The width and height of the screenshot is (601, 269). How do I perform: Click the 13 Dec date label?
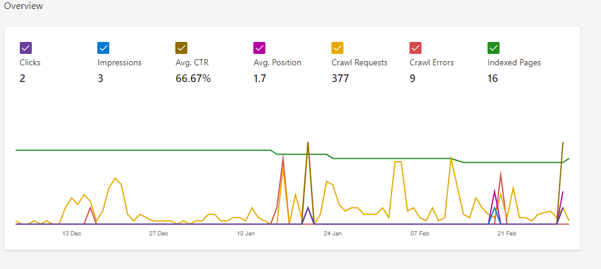71,233
